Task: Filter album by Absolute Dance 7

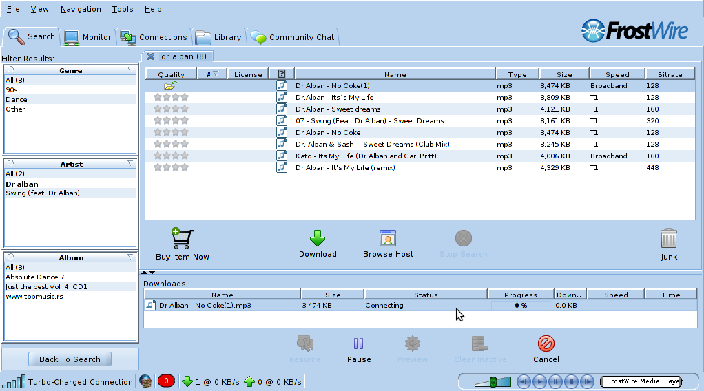Action: (70, 277)
